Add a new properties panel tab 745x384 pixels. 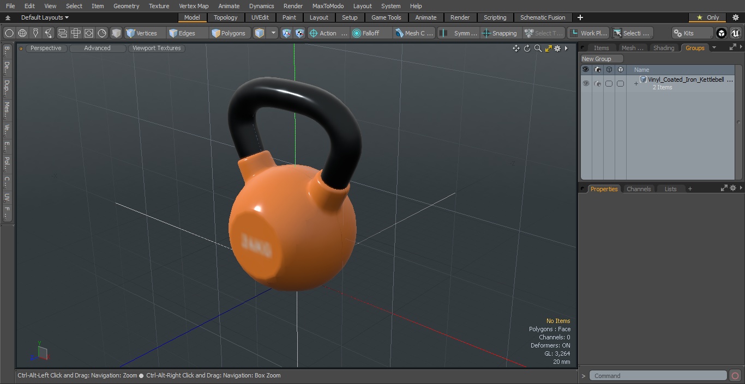[x=690, y=189]
